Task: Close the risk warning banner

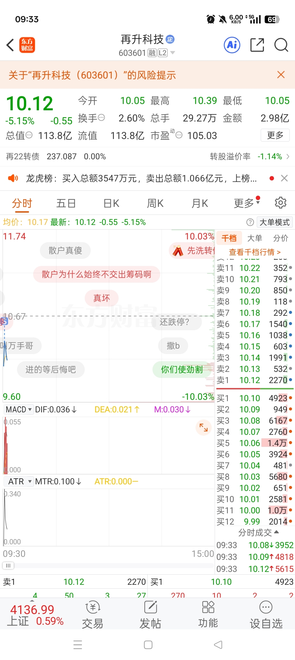Action: point(281,75)
